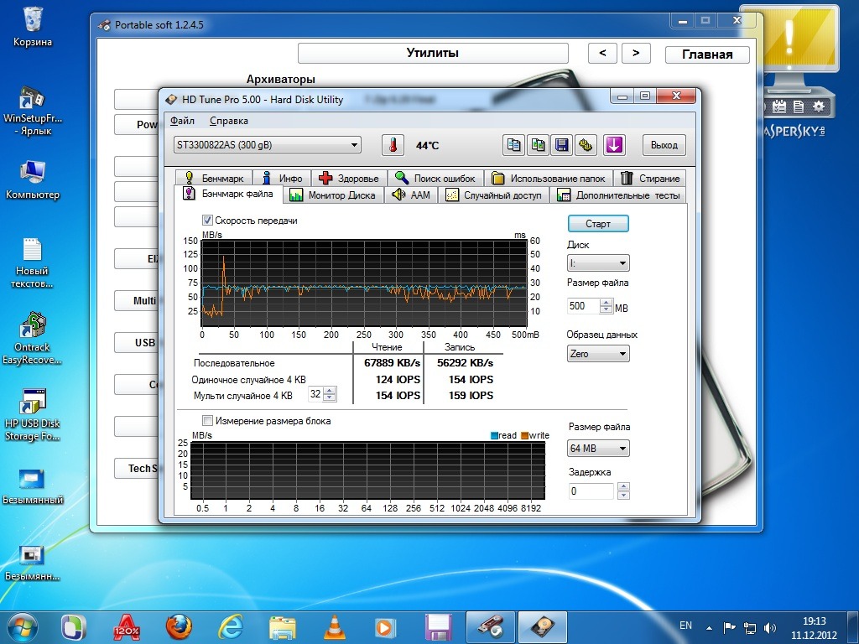Click the save screenshot floppy icon
The width and height of the screenshot is (859, 644).
click(561, 145)
